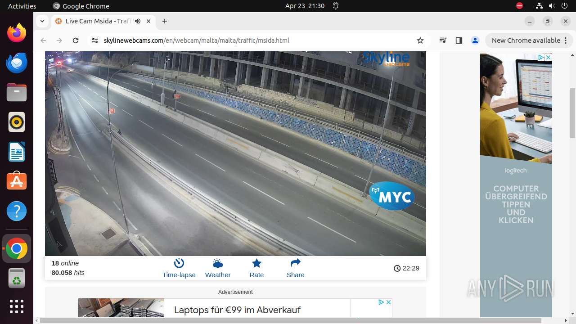
Task: Open the Laptops für €99 im Abverkauf ad
Action: (237, 310)
